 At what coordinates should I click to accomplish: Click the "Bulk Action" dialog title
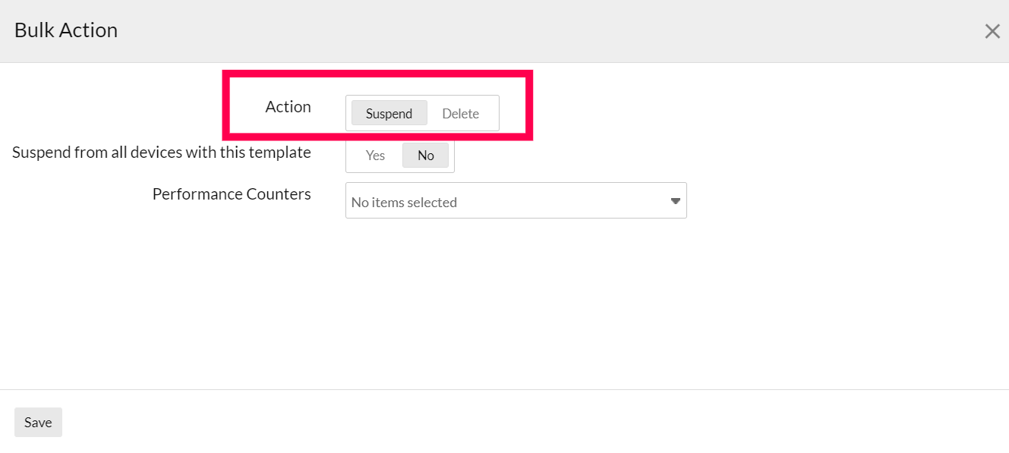[66, 30]
